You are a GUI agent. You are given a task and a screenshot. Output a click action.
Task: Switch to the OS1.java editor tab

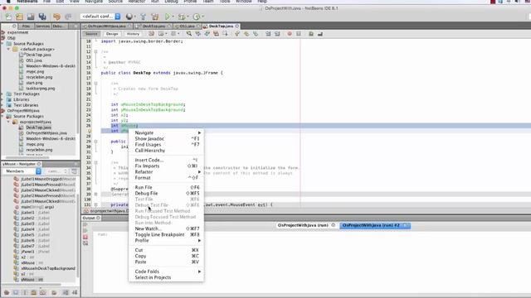(x=187, y=26)
